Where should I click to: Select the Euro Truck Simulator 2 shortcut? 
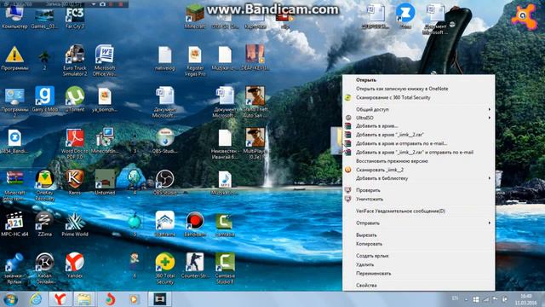tap(75, 61)
